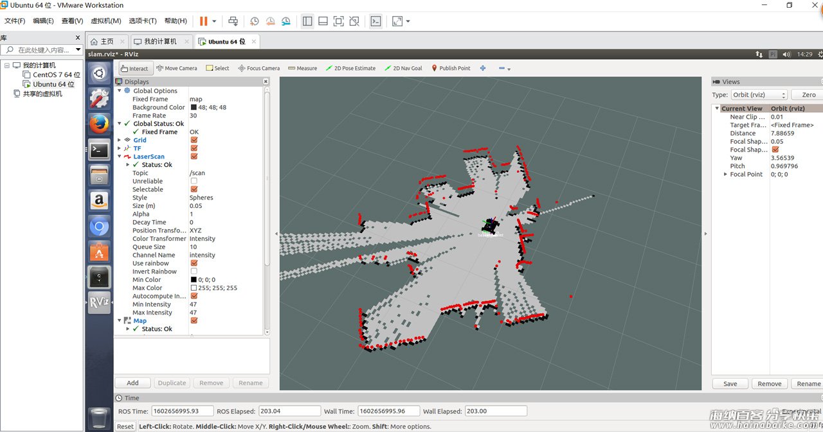
Task: Enable the Invert Rainbow checkbox
Action: pyautogui.click(x=194, y=272)
